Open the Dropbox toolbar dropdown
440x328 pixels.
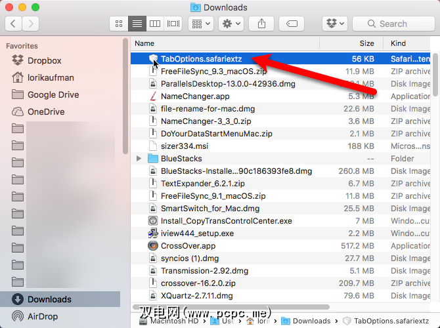[x=335, y=24]
